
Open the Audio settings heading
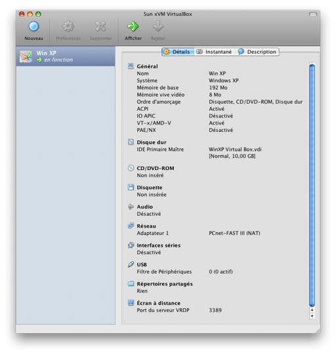144,207
